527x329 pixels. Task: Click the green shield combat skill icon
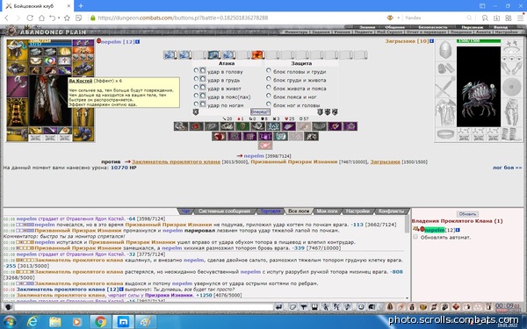click(x=242, y=126)
